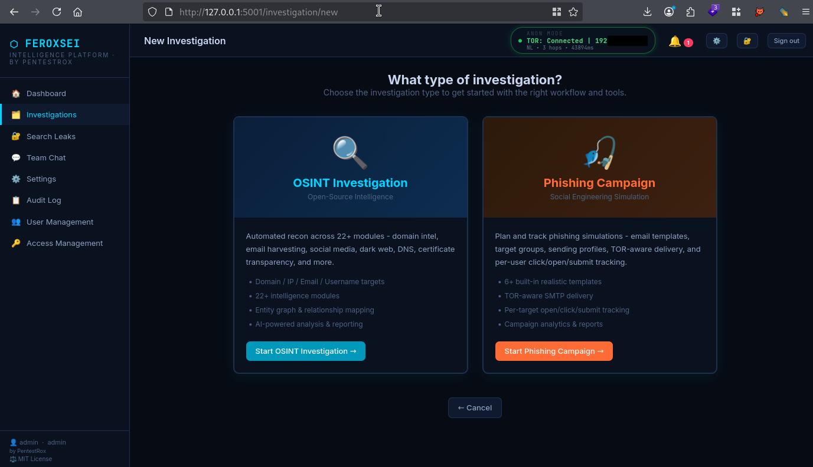813x467 pixels.
Task: Click 'What type of investigation?' heading
Action: click(475, 80)
